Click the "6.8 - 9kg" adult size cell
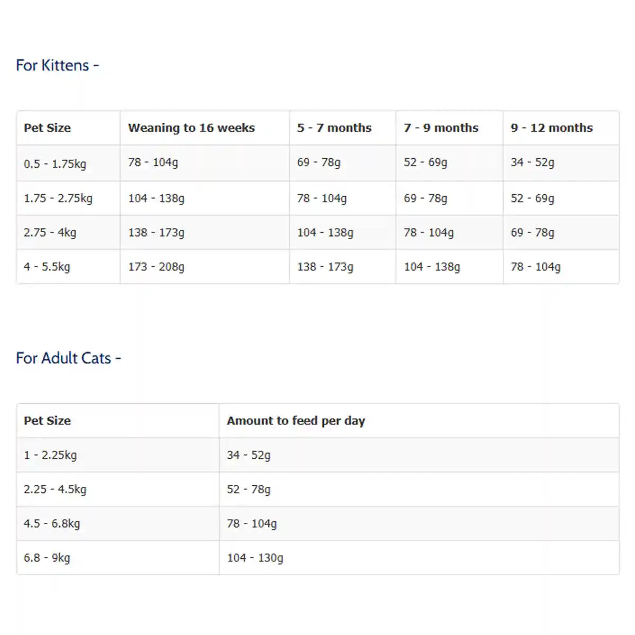 tap(47, 558)
